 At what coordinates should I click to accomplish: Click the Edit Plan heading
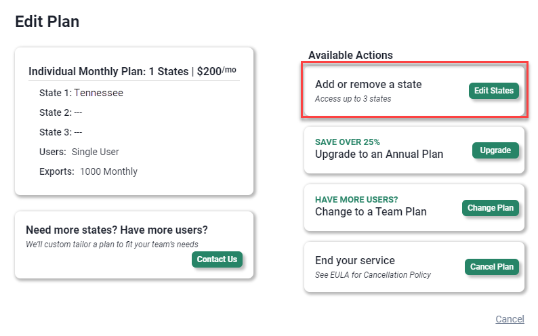(x=47, y=22)
